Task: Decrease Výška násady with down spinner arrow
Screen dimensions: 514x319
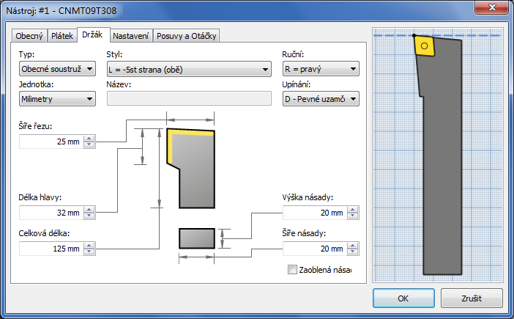Action: [353, 216]
